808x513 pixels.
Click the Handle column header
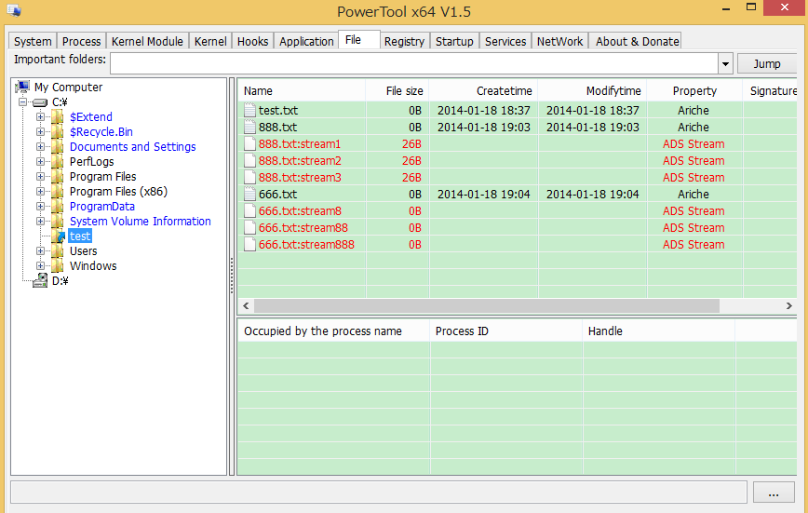pos(659,331)
